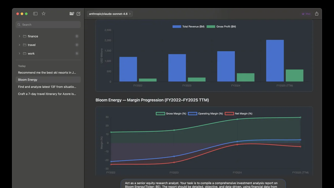Click the yellow minimize window button
The height and width of the screenshot is (188, 334).
coord(22,14)
